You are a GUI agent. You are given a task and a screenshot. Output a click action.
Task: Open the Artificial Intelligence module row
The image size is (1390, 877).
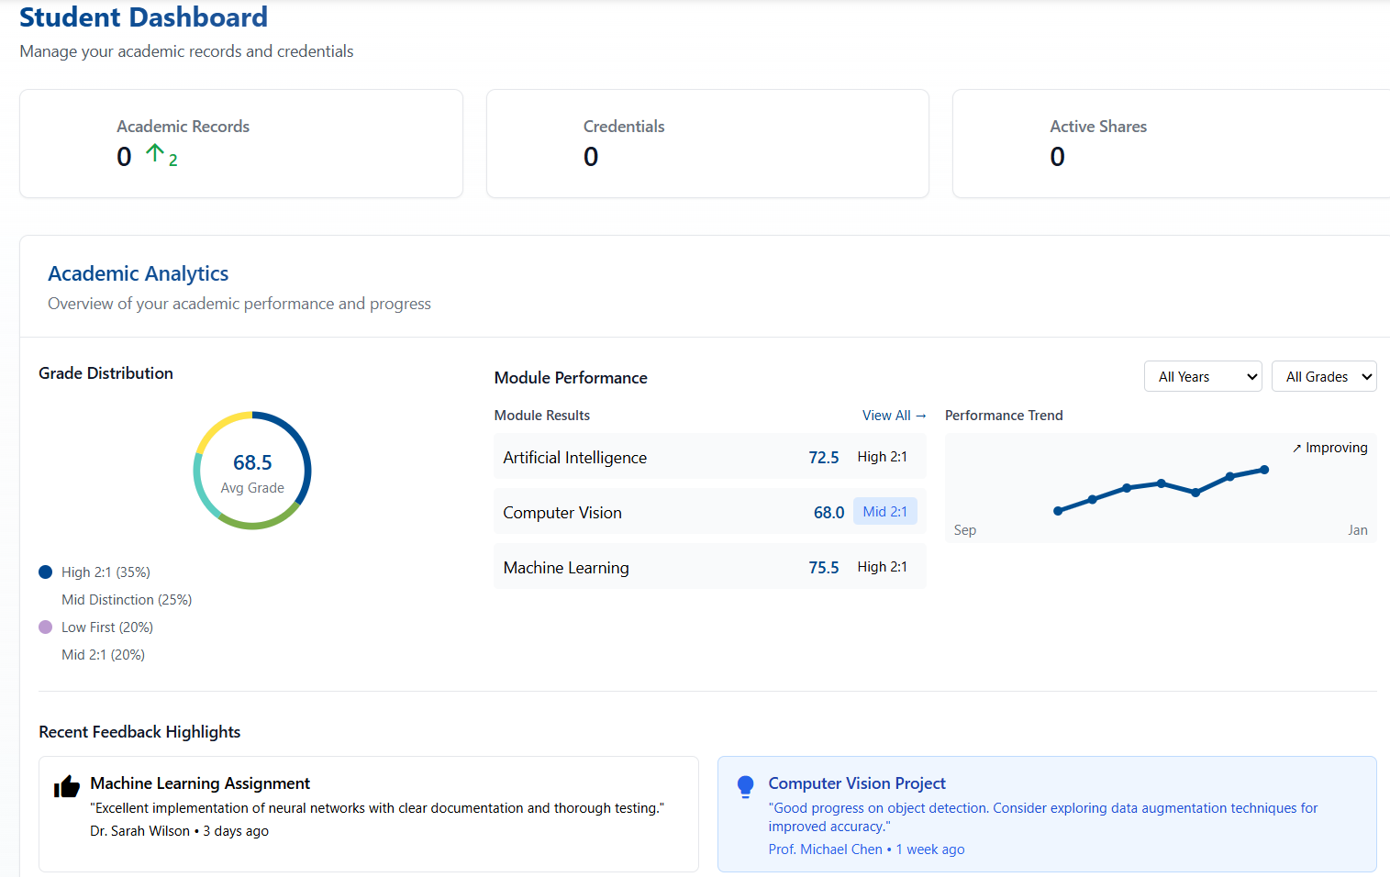pyautogui.click(x=708, y=457)
